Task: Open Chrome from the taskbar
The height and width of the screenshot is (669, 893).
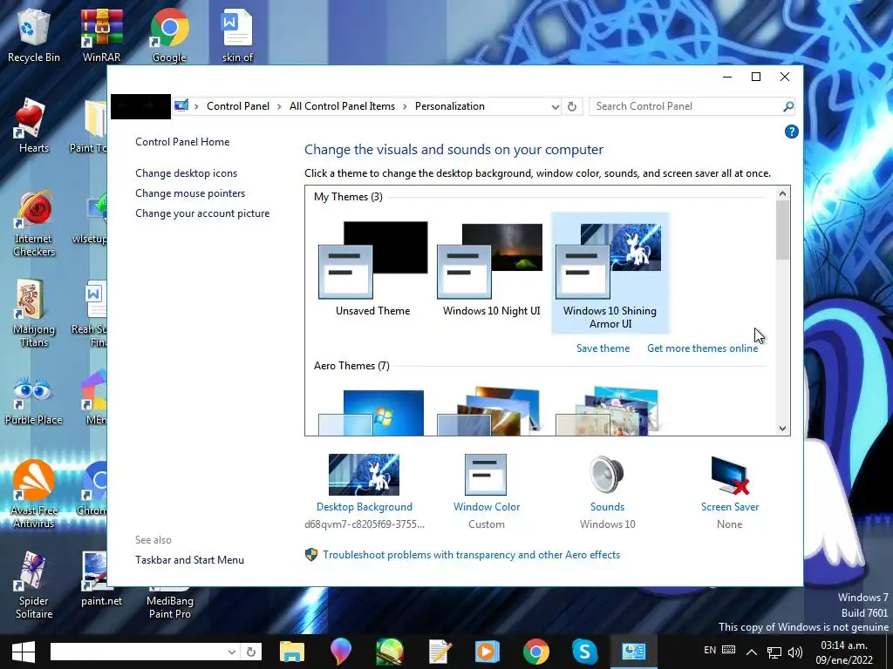Action: [536, 652]
